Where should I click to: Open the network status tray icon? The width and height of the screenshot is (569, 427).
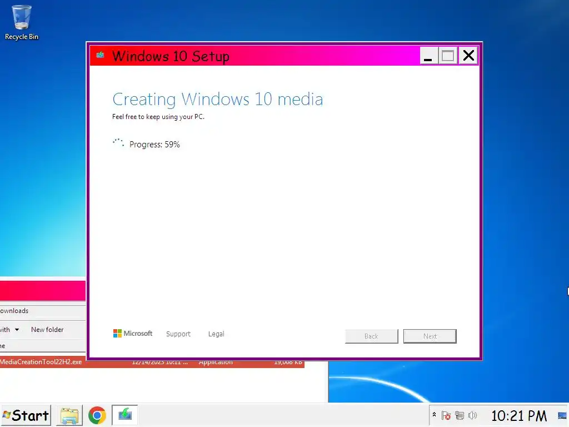tap(460, 415)
